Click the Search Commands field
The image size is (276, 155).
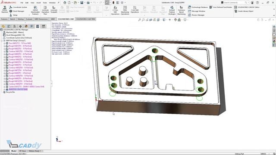(x=234, y=3)
